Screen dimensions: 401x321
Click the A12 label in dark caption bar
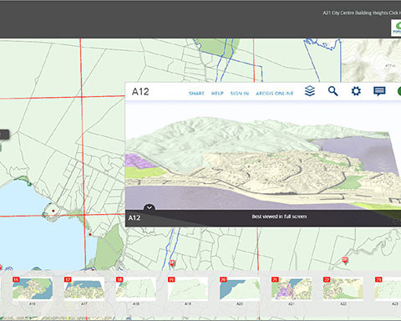tap(135, 218)
